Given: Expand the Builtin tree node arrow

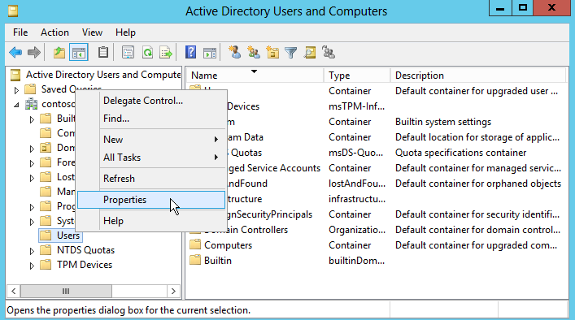Looking at the screenshot, I should (x=32, y=119).
